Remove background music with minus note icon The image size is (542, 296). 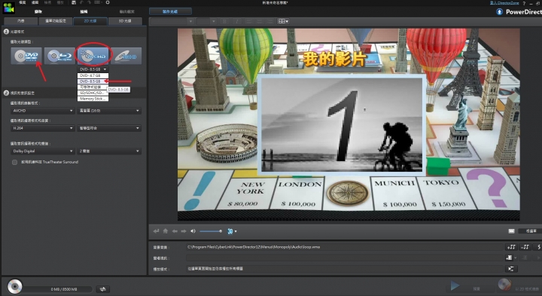525,247
